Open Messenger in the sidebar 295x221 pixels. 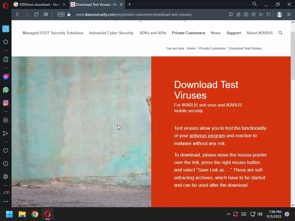point(6,77)
